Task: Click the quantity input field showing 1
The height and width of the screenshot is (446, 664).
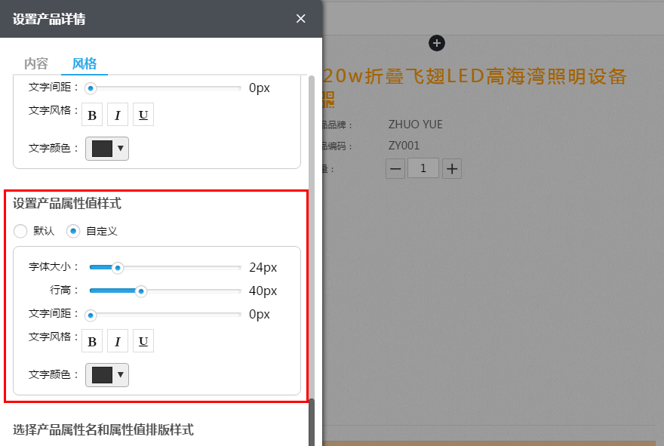Action: [423, 168]
